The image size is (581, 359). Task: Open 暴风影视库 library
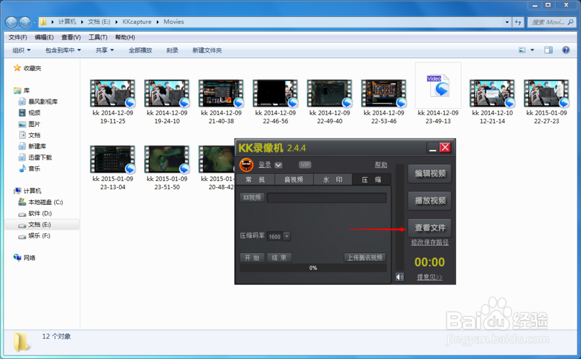click(38, 102)
